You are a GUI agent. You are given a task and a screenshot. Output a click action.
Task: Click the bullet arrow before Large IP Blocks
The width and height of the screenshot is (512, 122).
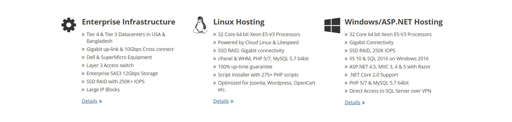[x=83, y=90]
